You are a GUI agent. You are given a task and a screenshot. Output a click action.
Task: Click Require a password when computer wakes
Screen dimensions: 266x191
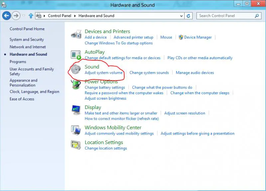click(124, 93)
